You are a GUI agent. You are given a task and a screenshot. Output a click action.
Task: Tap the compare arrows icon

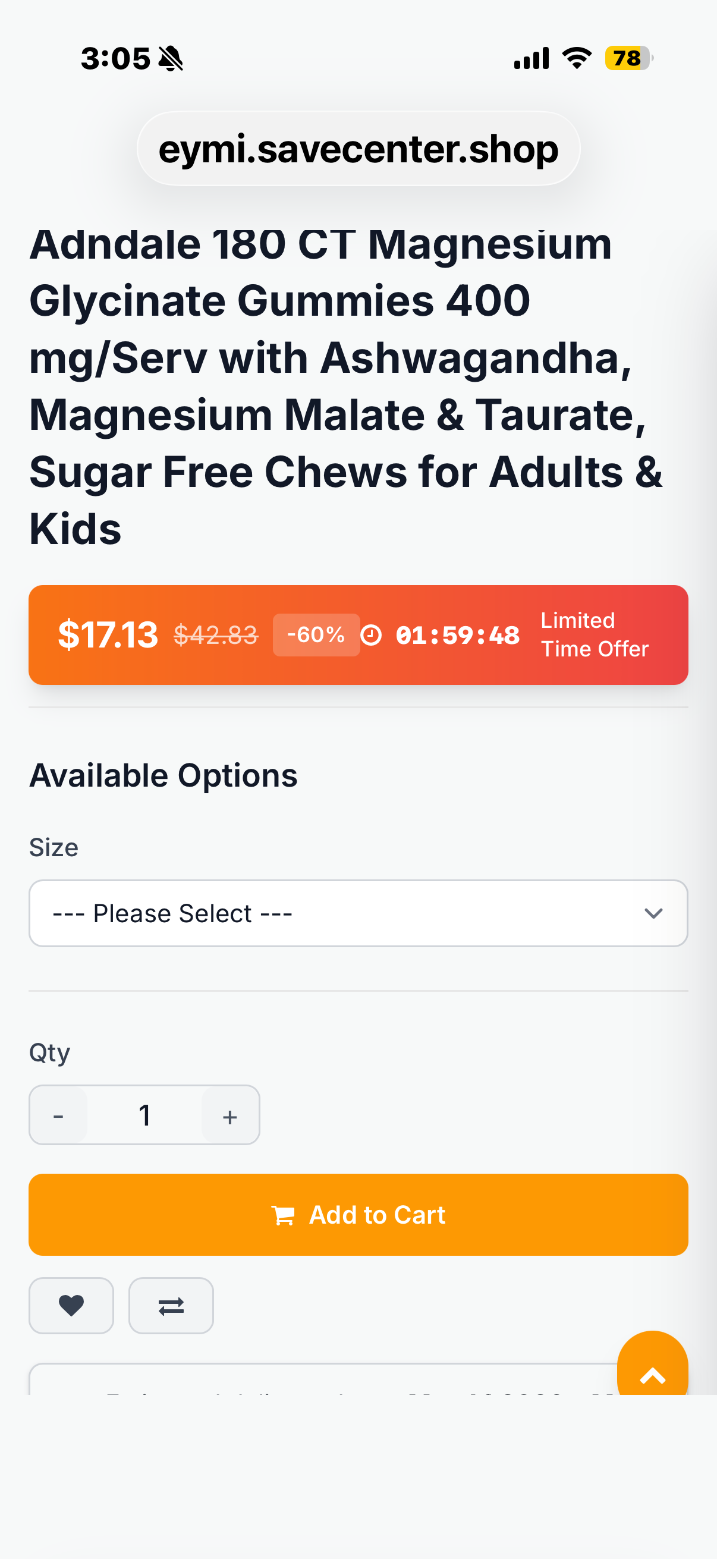point(171,1306)
